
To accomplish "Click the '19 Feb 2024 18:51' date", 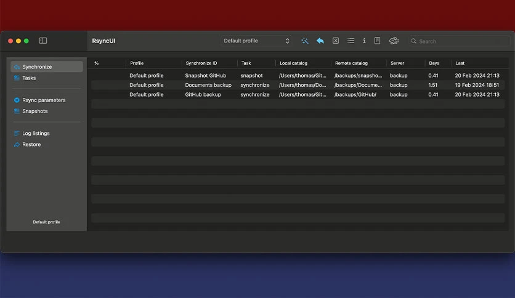I will [477, 85].
